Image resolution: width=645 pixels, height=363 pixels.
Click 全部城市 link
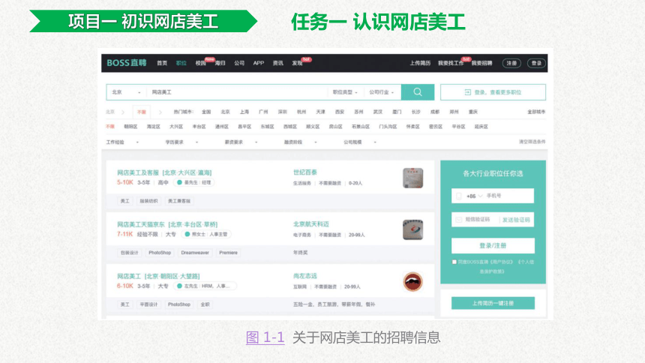[x=536, y=112]
